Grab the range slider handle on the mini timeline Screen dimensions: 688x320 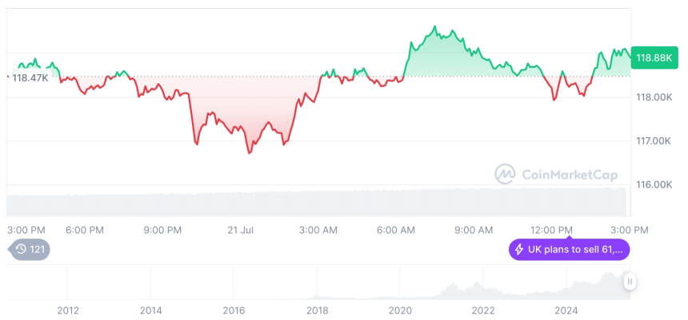click(x=630, y=282)
